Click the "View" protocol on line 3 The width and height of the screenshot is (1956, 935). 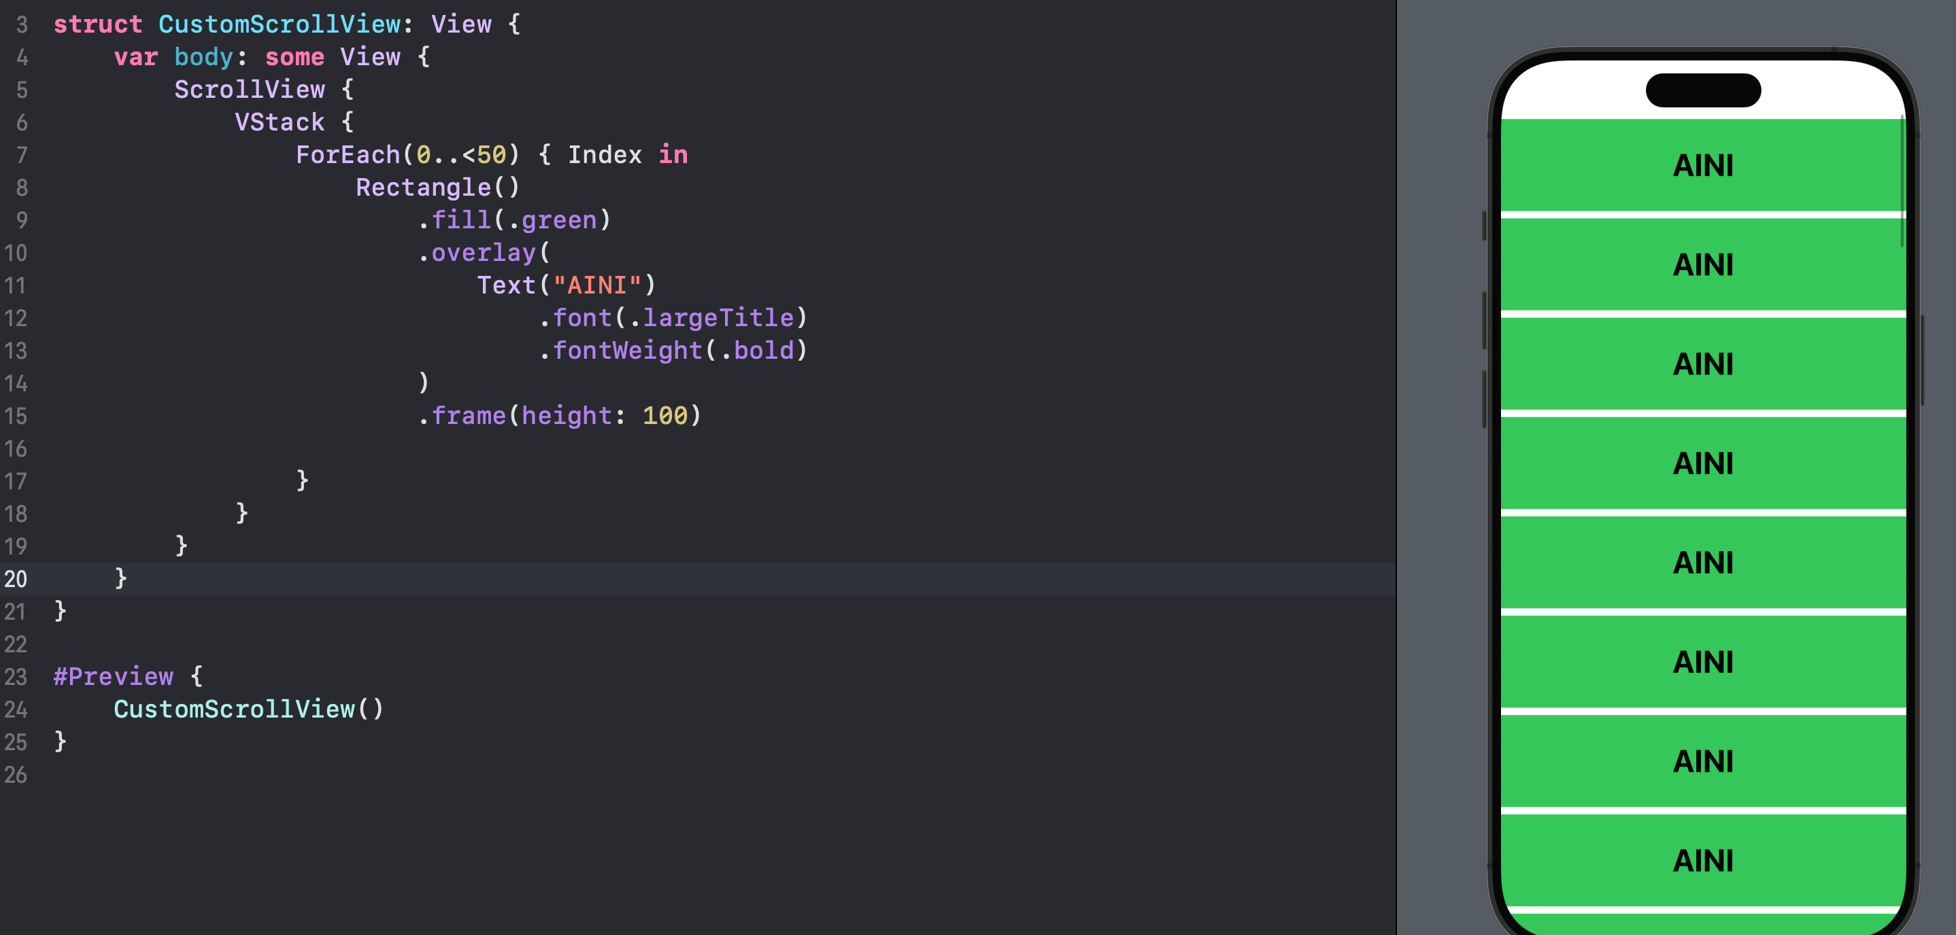(462, 24)
